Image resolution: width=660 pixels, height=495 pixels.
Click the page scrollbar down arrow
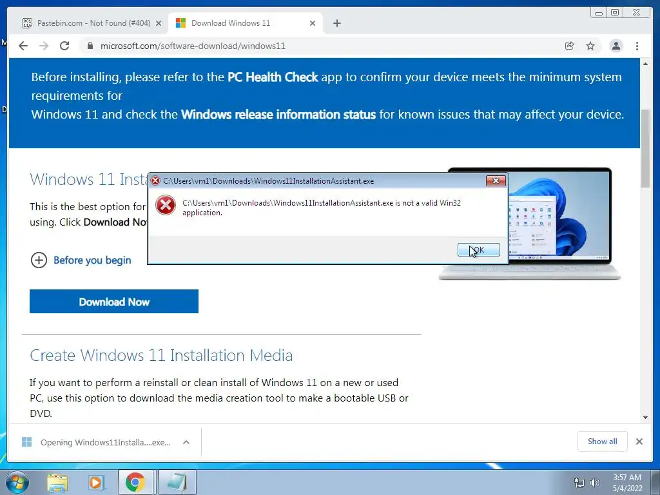[645, 418]
